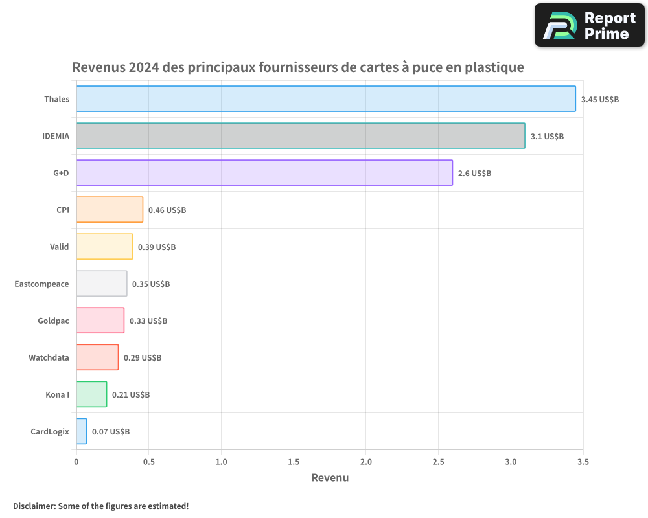Click the yellow Valid bar
The width and height of the screenshot is (648, 518).
click(104, 247)
